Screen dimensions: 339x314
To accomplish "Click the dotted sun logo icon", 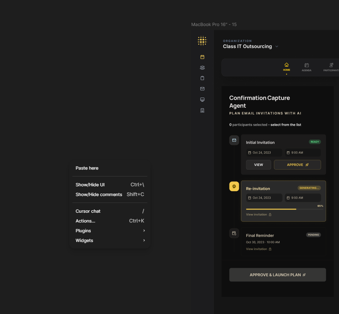I will pos(202,41).
